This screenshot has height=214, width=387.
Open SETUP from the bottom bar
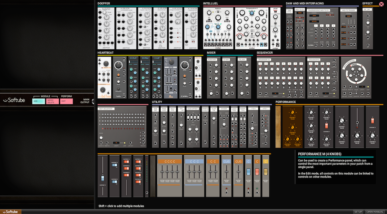358,212
